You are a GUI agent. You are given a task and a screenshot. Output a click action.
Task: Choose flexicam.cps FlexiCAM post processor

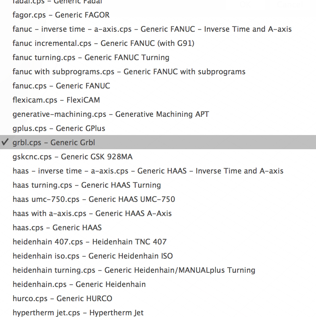point(56,100)
